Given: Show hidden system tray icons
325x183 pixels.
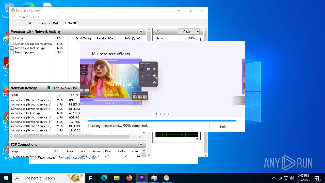Looking at the screenshot, I should tap(274, 178).
